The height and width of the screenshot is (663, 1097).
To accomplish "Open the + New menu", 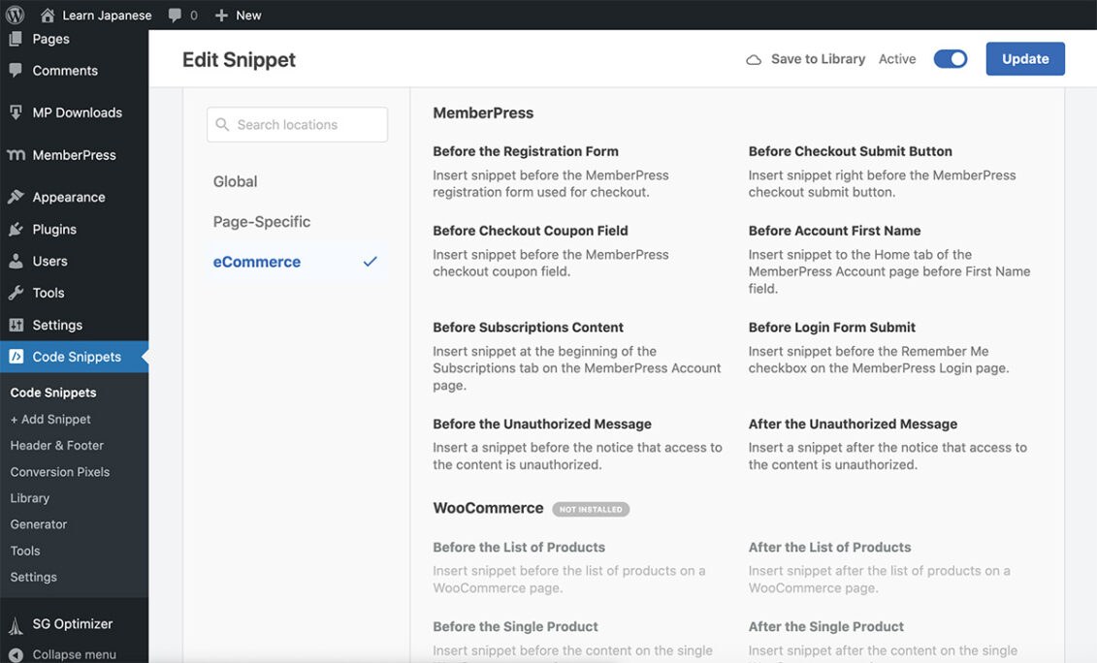I will coord(237,15).
